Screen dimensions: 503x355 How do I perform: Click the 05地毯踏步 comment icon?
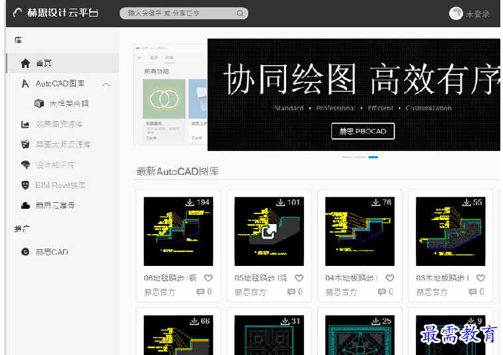coord(291,292)
